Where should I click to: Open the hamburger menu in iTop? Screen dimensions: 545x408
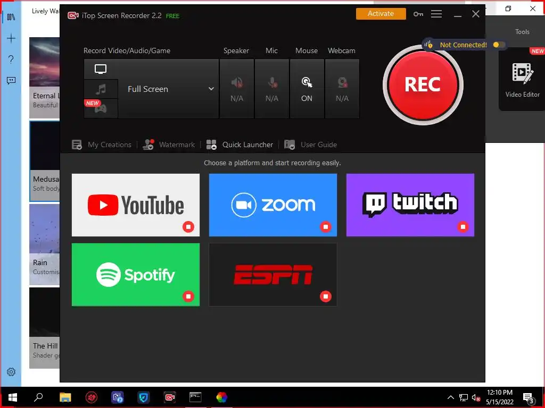tap(436, 14)
